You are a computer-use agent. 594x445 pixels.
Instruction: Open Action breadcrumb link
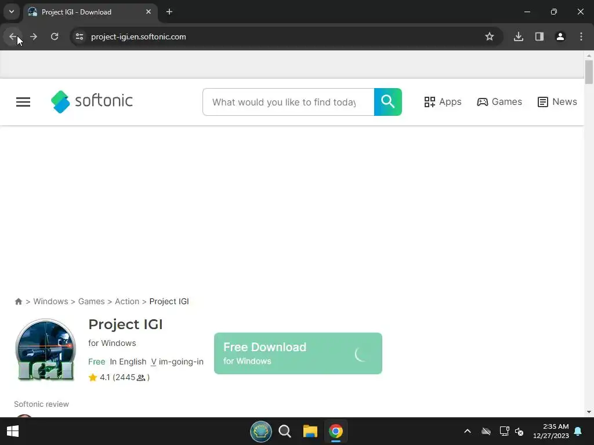click(127, 301)
